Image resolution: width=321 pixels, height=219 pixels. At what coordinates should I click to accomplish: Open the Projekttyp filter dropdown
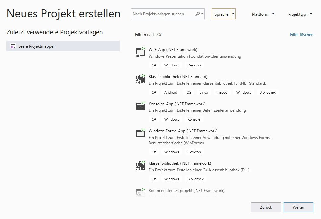coord(299,14)
